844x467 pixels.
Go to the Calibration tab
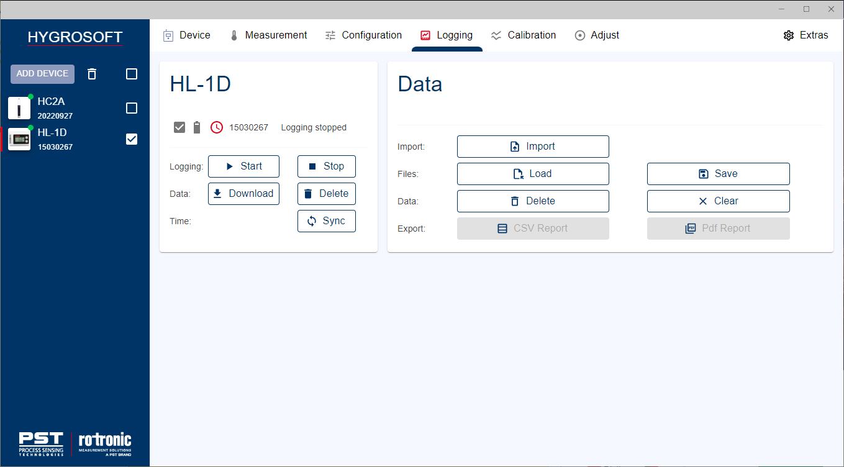(524, 35)
